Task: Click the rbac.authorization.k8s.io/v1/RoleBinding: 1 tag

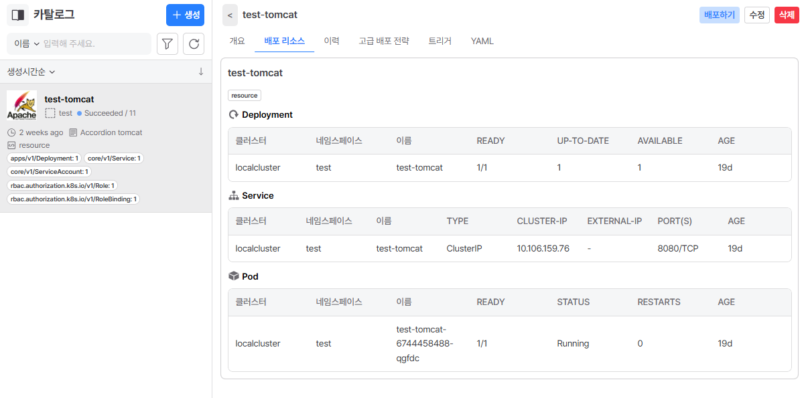Action: (74, 199)
